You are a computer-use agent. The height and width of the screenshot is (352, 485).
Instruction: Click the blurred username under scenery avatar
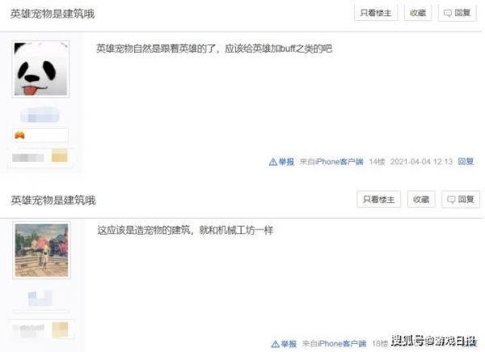click(40, 298)
